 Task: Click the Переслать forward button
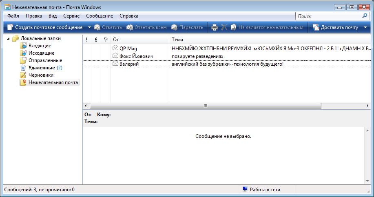click(187, 27)
